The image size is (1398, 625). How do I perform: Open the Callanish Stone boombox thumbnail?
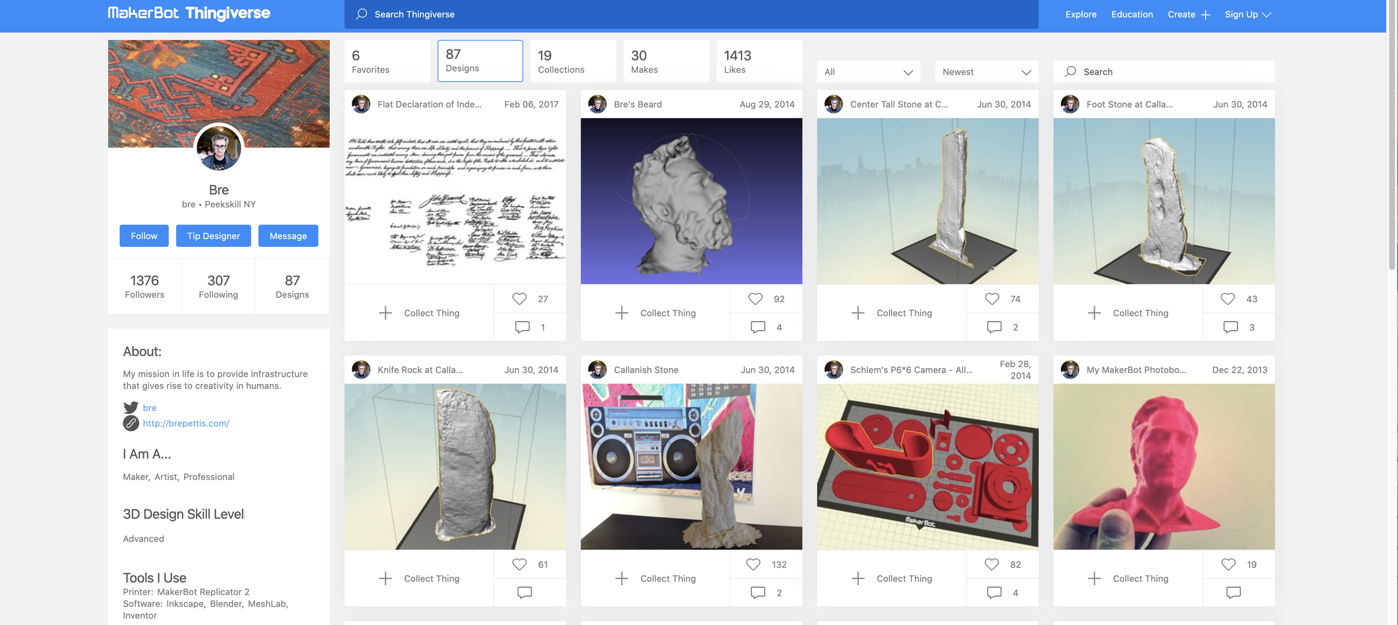coord(691,467)
